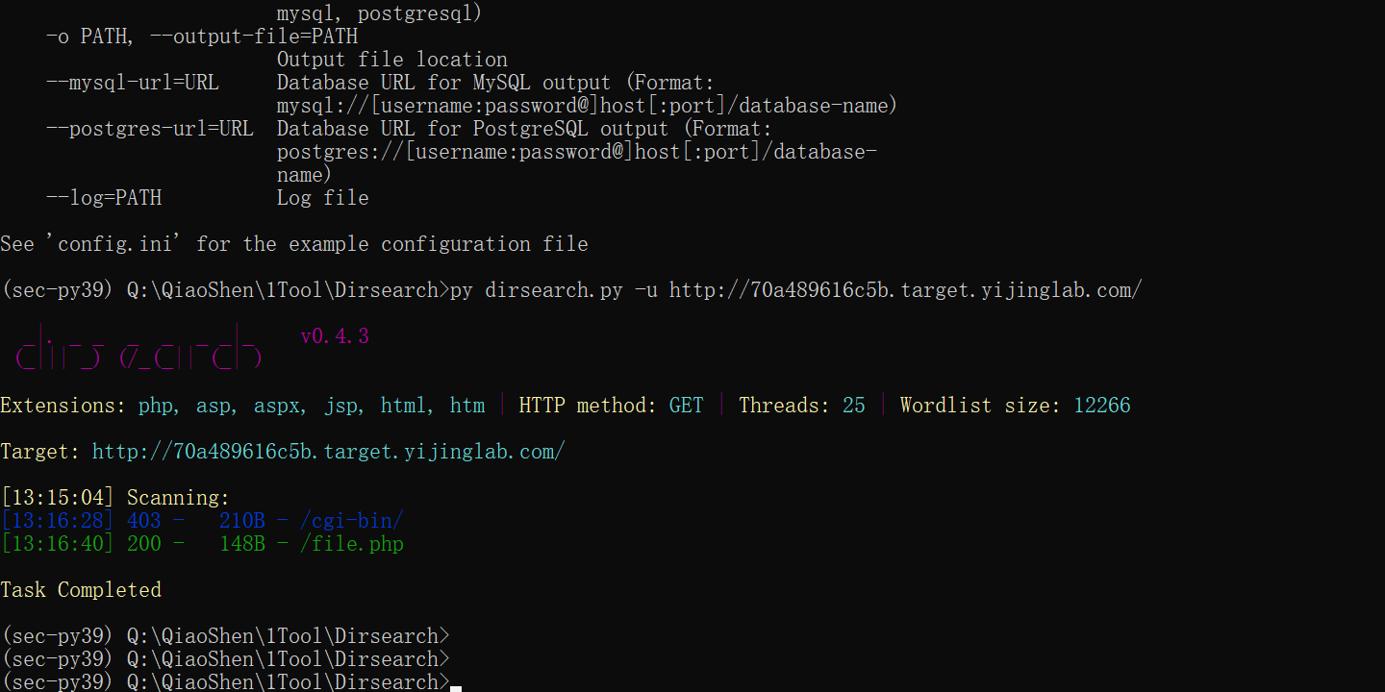Click the Threads value 25
The height and width of the screenshot is (692, 1385).
[854, 406]
